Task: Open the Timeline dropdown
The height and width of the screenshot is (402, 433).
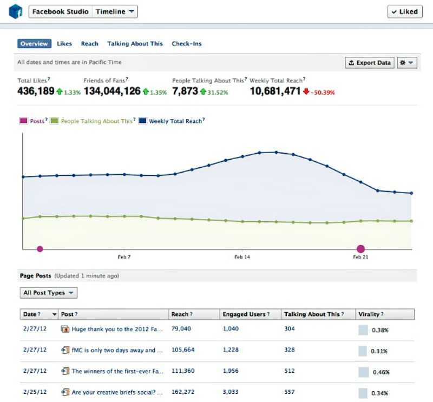Action: point(114,11)
